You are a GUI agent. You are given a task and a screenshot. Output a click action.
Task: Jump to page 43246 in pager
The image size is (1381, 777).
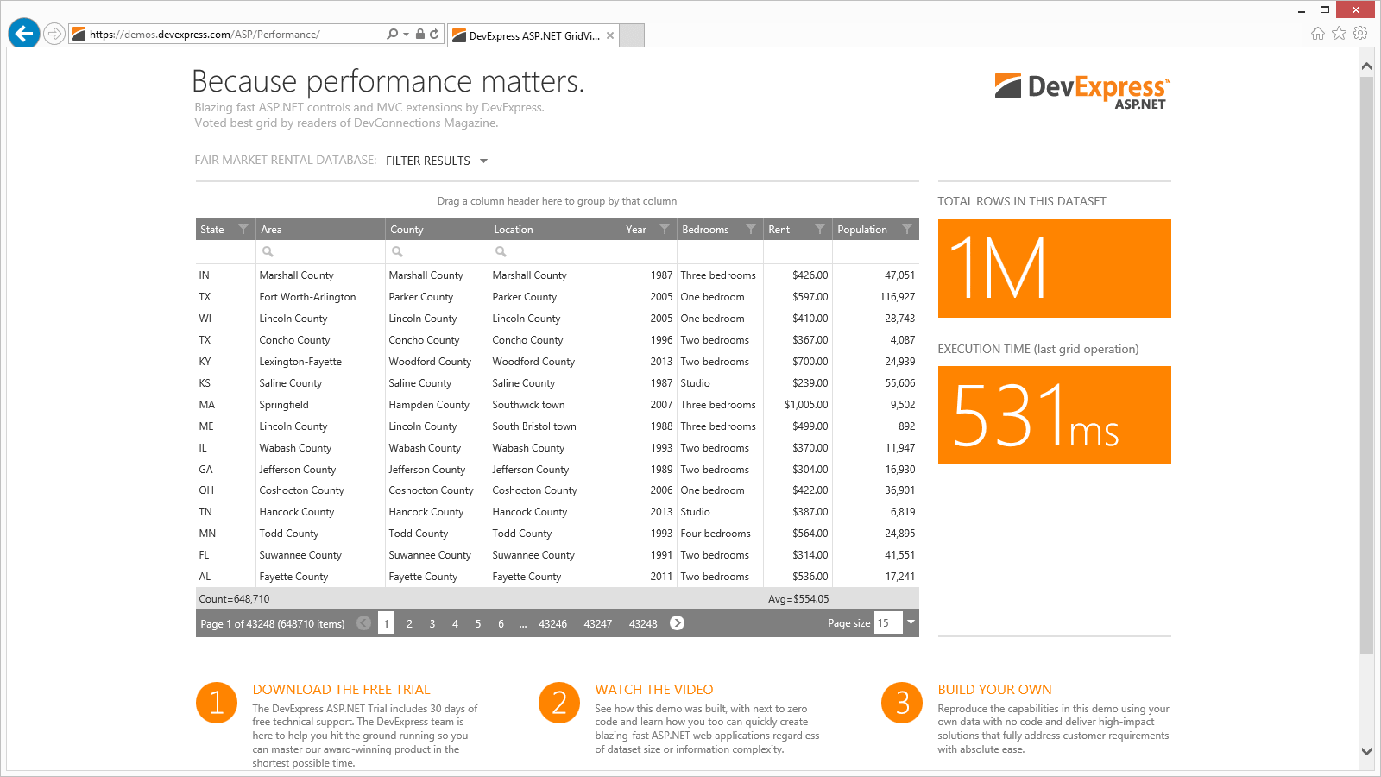point(553,623)
